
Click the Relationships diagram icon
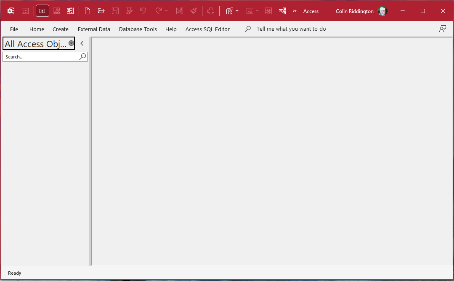[x=282, y=11]
